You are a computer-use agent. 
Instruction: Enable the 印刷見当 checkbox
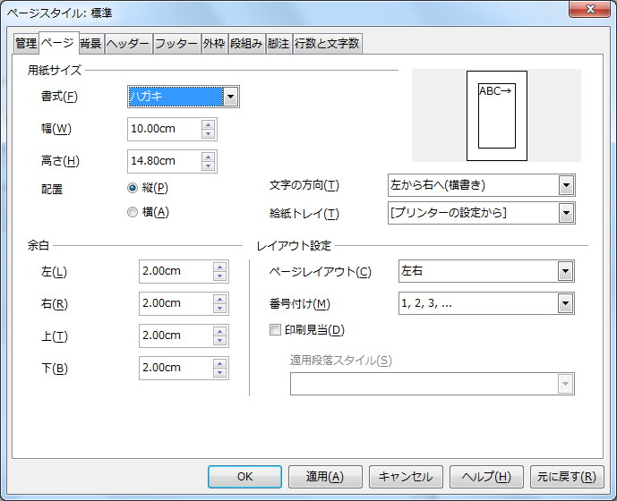[275, 329]
